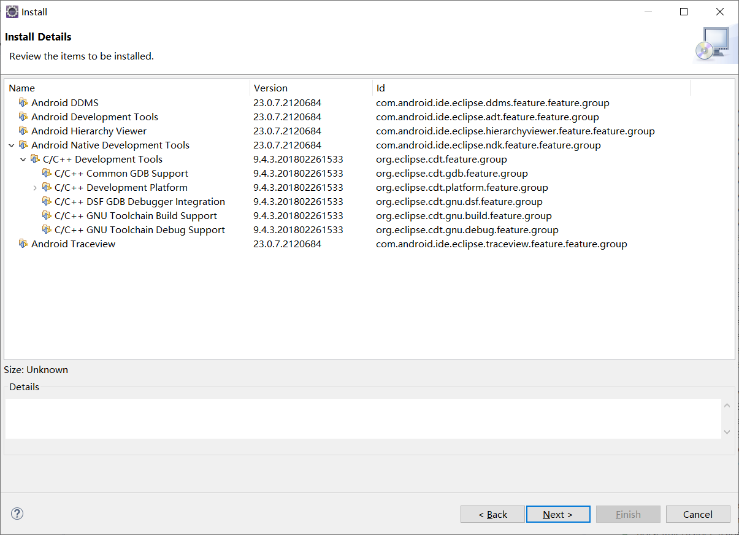The image size is (739, 535).
Task: Click the Android DDMS feature icon
Action: click(23, 102)
